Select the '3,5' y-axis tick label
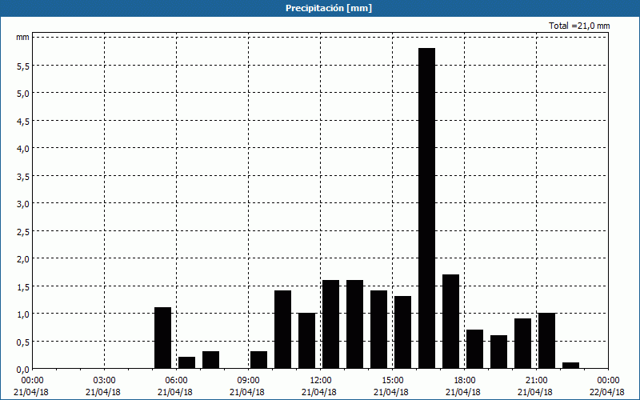Screen dimensions: 640x400 [23, 176]
